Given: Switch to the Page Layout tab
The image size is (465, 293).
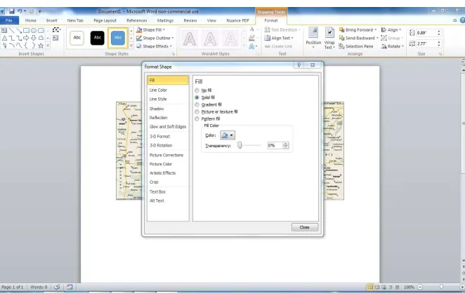Looking at the screenshot, I should (x=105, y=20).
